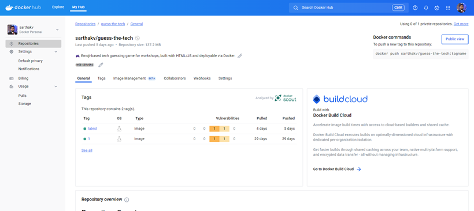Click the green status dot for latest tag
This screenshot has width=474, height=211.
click(x=85, y=129)
